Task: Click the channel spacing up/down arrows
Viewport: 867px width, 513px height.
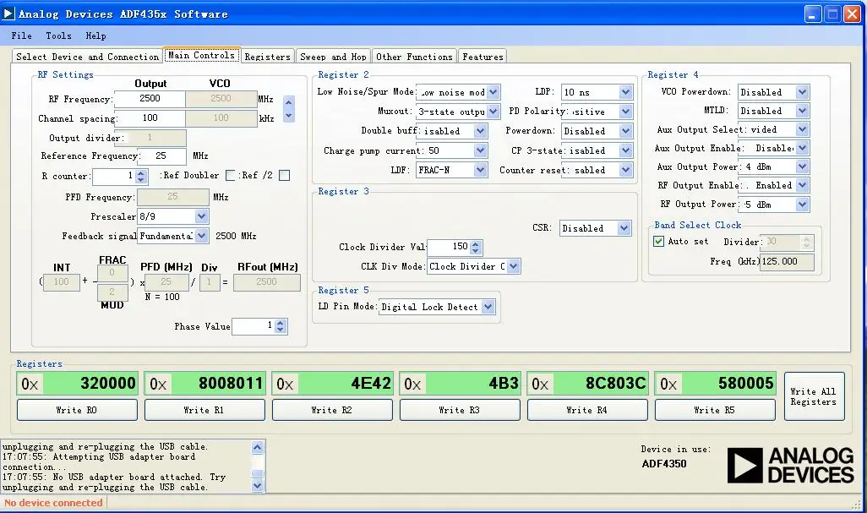Action: coord(289,108)
